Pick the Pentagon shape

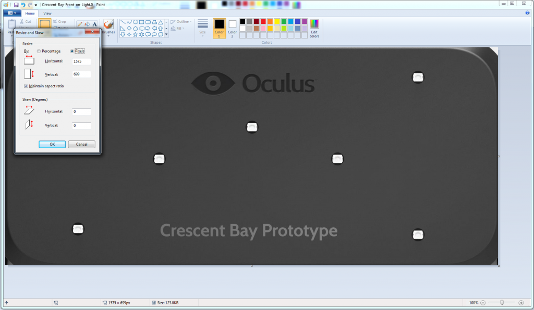(x=135, y=29)
